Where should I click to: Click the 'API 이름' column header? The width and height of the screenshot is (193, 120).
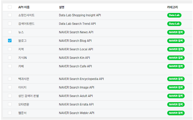[x=24, y=7]
